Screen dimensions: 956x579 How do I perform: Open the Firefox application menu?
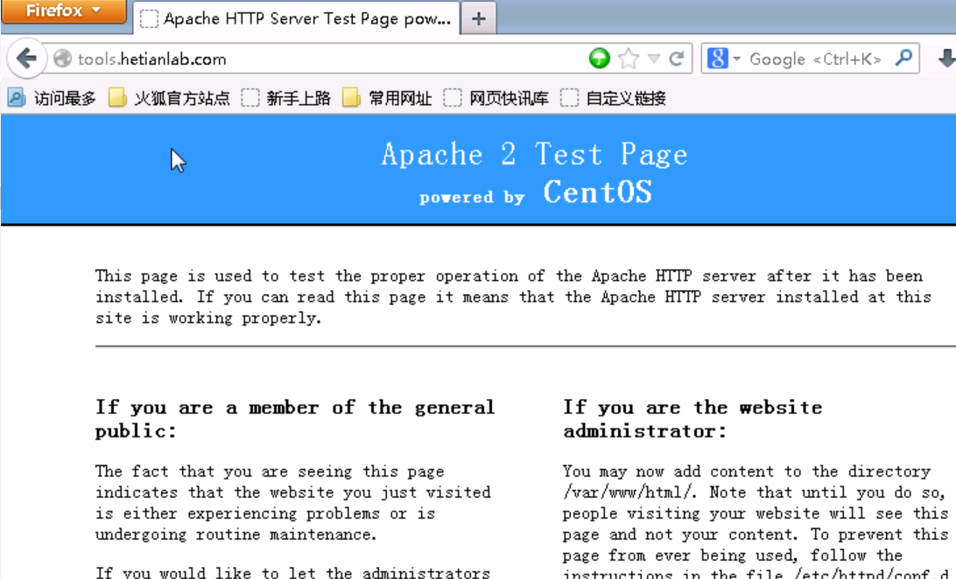tap(63, 11)
